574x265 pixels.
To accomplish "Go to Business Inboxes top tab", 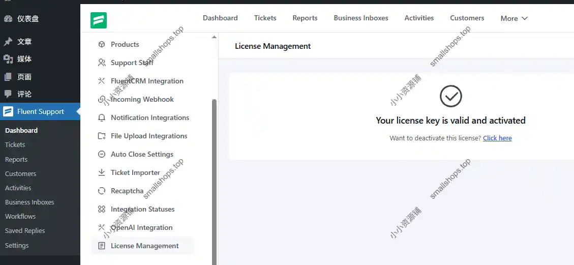I will coord(361,18).
